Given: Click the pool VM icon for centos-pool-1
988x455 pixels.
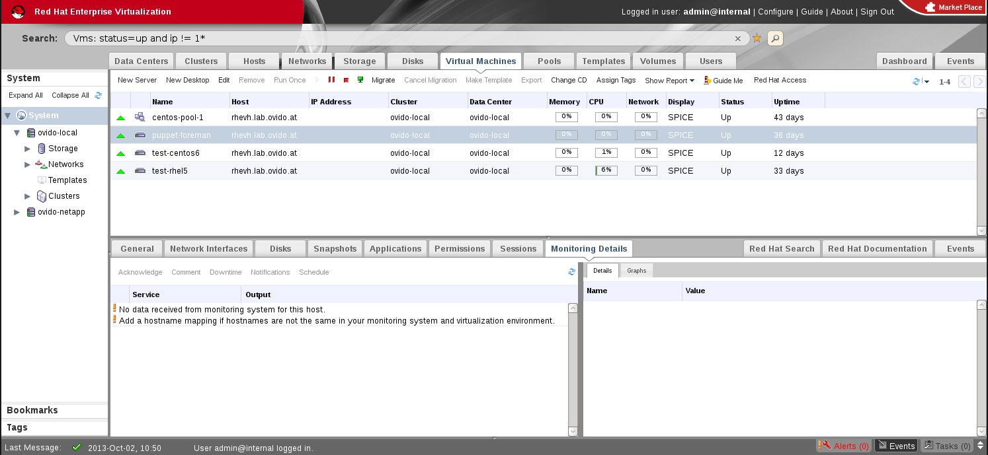Looking at the screenshot, I should (140, 117).
